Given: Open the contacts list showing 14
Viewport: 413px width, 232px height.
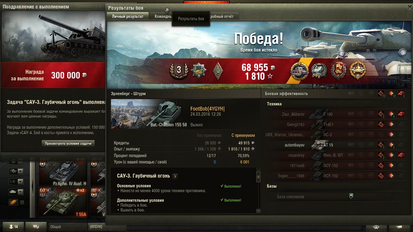Looking at the screenshot, I should coord(13,227).
